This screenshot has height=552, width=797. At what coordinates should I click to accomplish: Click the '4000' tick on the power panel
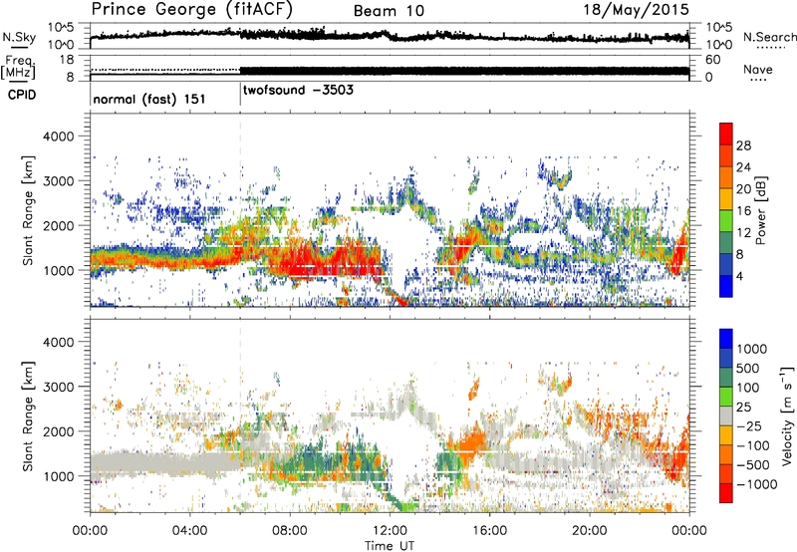click(x=59, y=137)
